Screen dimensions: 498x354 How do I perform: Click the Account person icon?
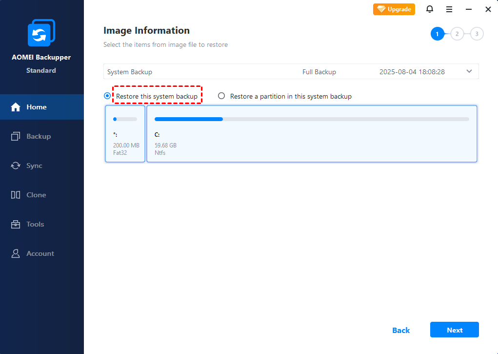click(x=16, y=253)
